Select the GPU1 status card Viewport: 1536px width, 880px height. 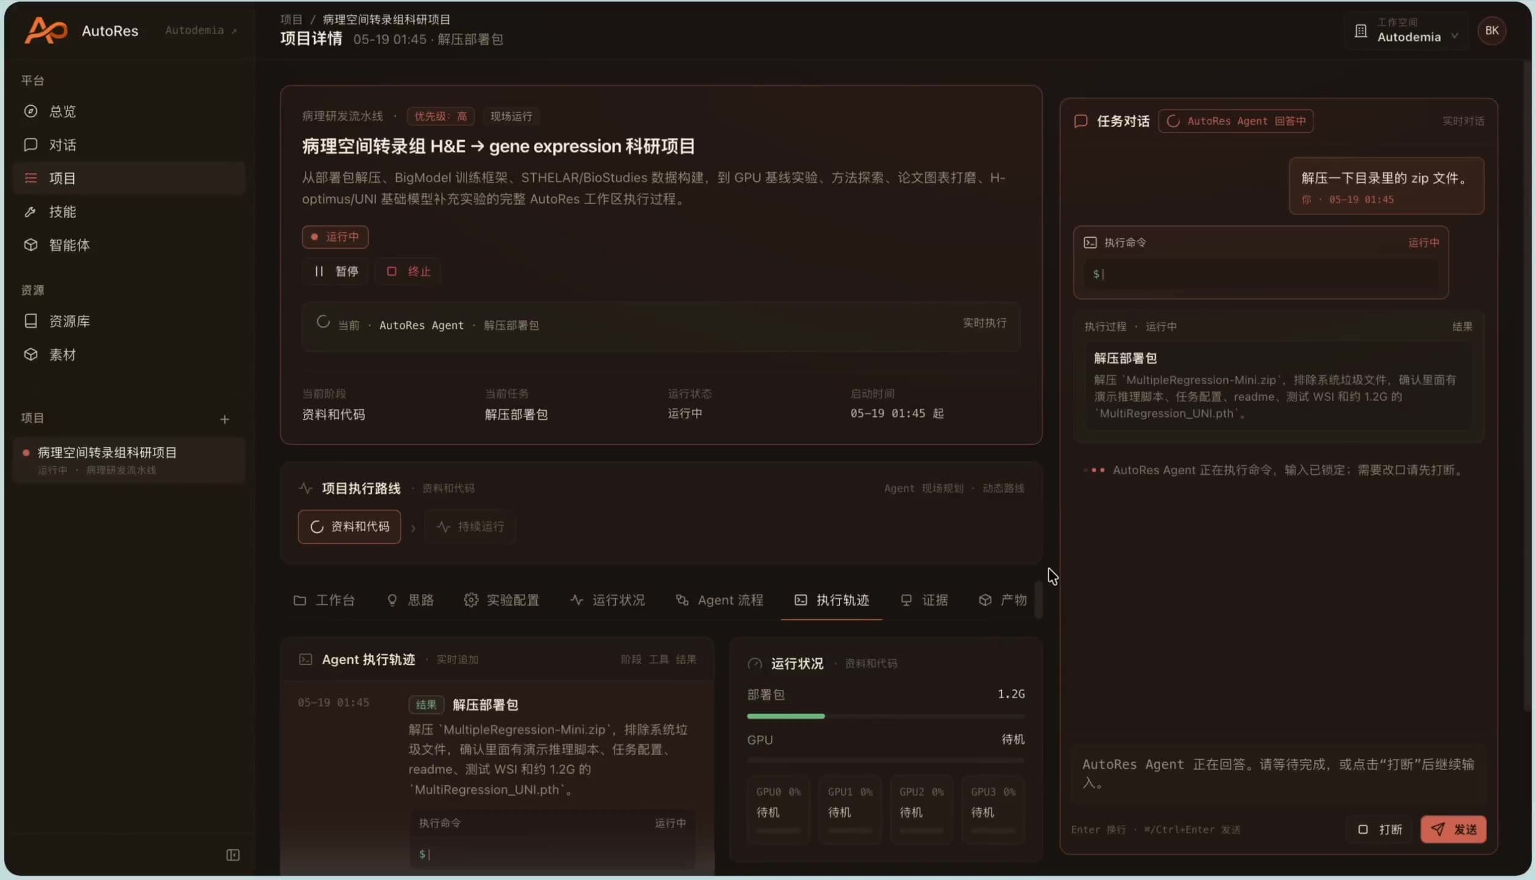coord(850,809)
